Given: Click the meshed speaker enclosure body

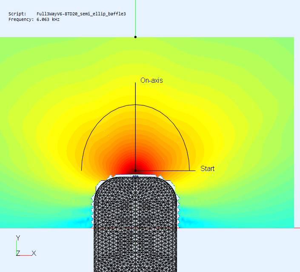Looking at the screenshot, I should click(x=135, y=223).
